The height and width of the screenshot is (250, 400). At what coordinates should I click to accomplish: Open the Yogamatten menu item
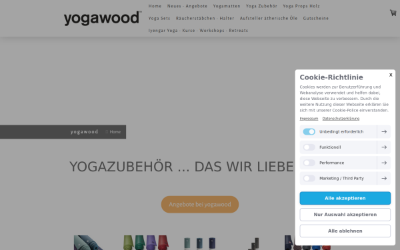pyautogui.click(x=227, y=6)
